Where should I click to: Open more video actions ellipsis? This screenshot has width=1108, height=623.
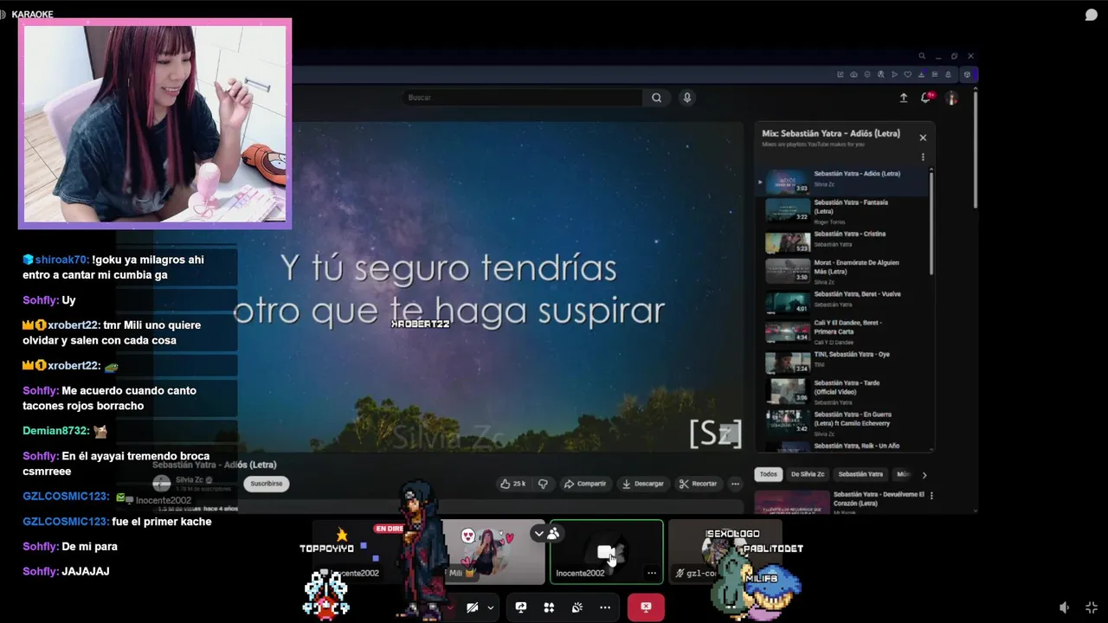735,484
